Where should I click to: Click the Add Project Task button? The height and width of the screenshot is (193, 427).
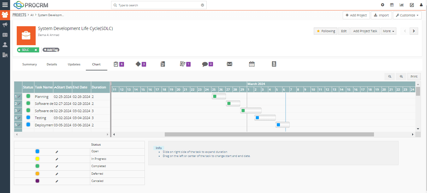click(365, 31)
